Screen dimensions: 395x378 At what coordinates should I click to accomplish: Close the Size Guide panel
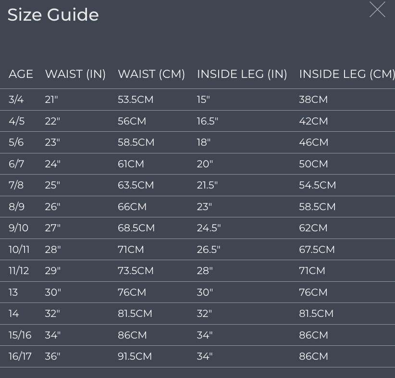coord(377,10)
